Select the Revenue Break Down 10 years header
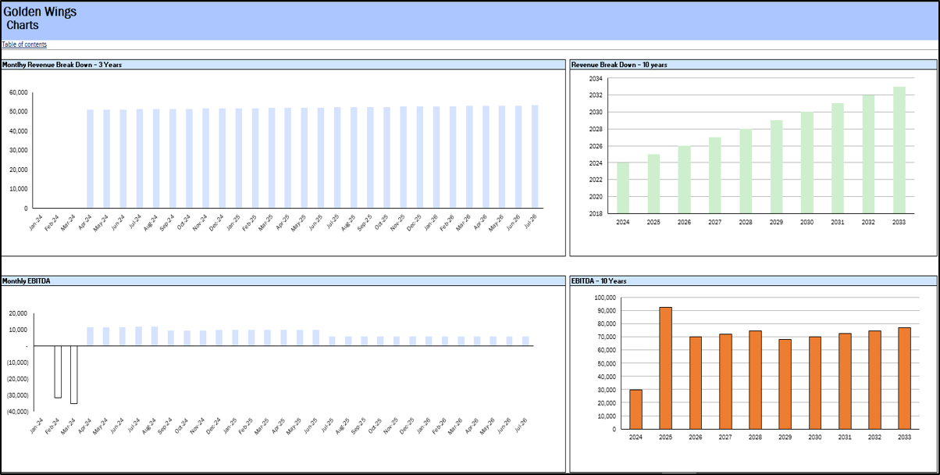 pos(619,65)
